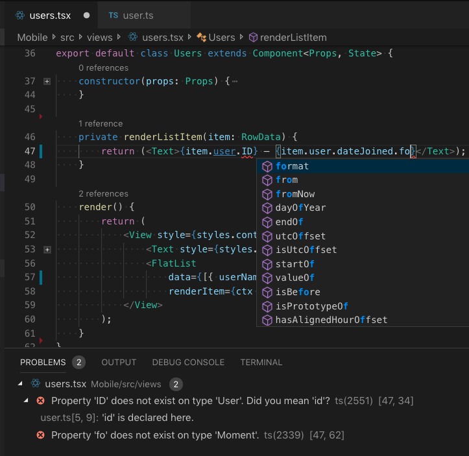Click the React icon on users.tsx tab

20,16
